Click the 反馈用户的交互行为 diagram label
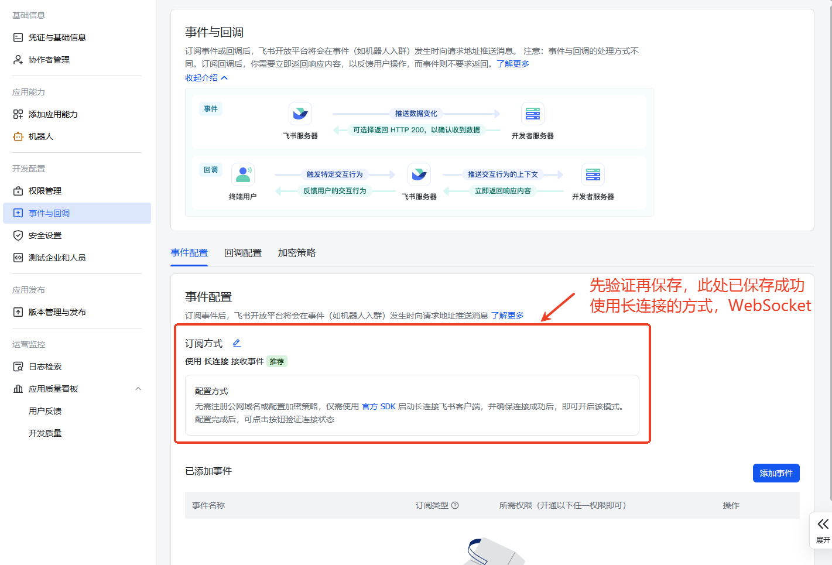The width and height of the screenshot is (832, 565). [335, 191]
